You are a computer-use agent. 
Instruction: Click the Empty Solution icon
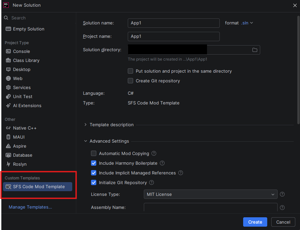click(x=8, y=29)
